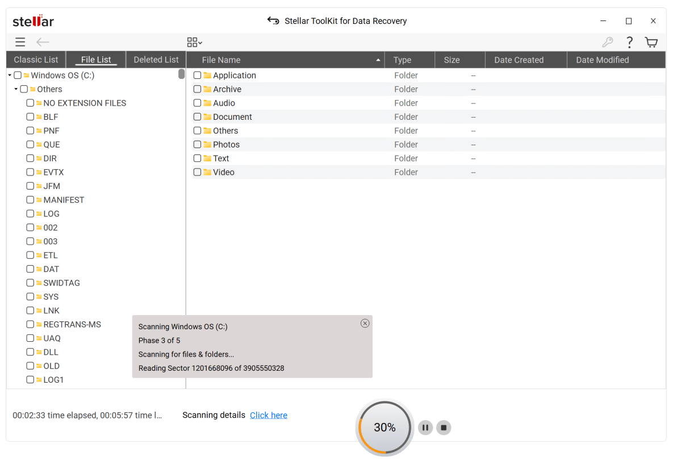681x461 pixels.
Task: Switch to the Deleted List tab
Action: pyautogui.click(x=156, y=60)
